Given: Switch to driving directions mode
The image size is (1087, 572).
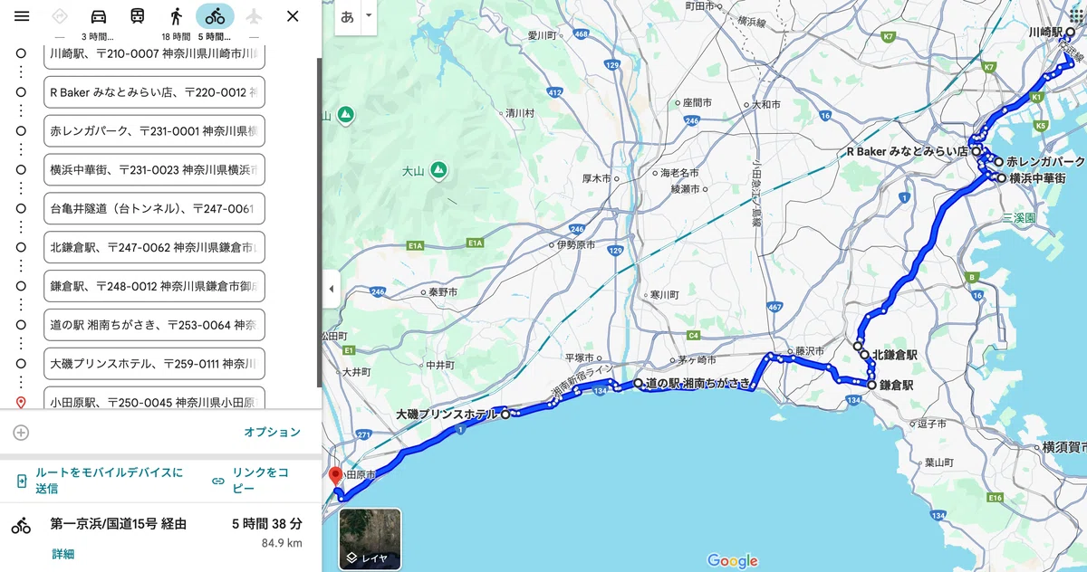Looking at the screenshot, I should click(99, 16).
